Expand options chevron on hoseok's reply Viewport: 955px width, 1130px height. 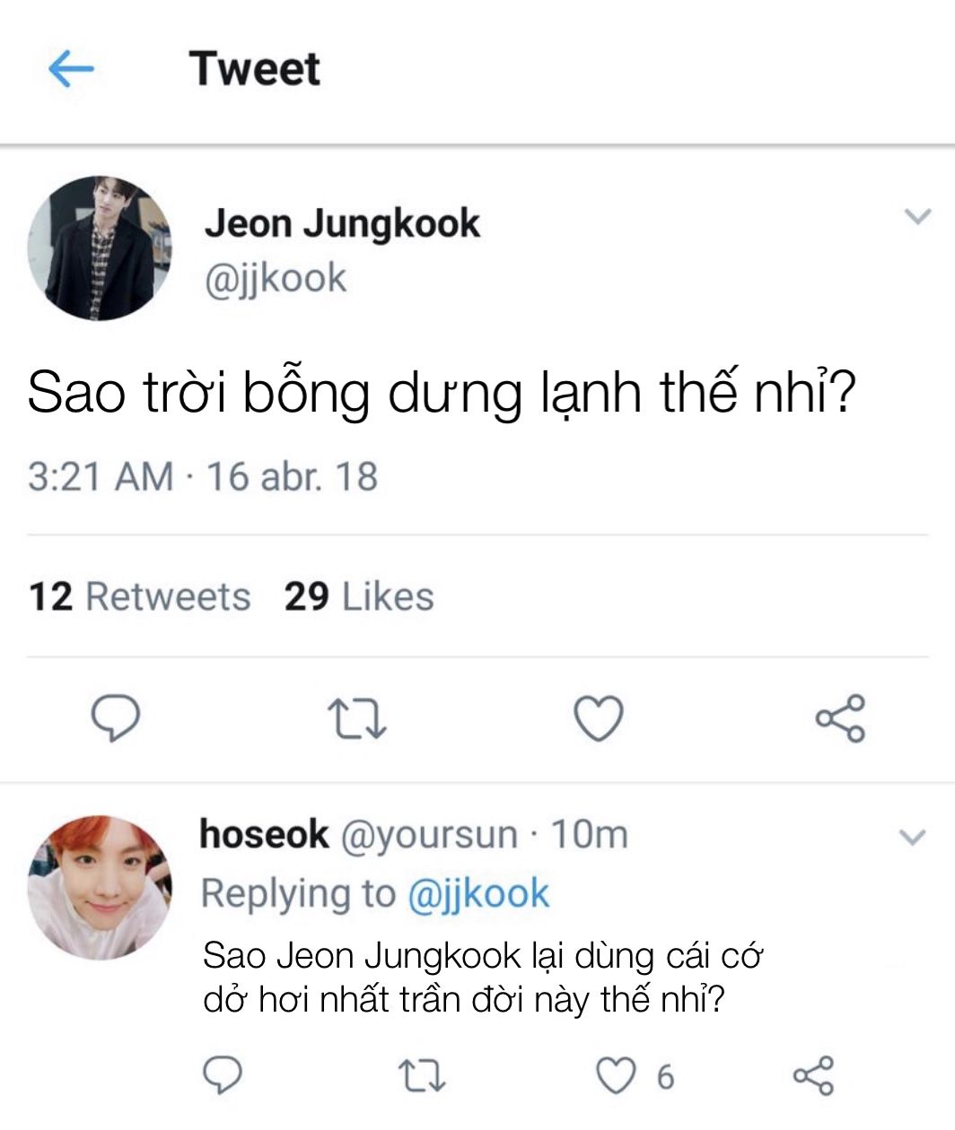(x=912, y=839)
